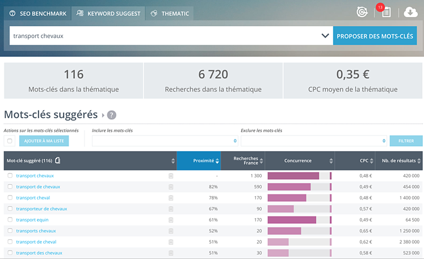This screenshot has height=259, width=424.
Task: Open the transport equin keyword link
Action: point(32,220)
